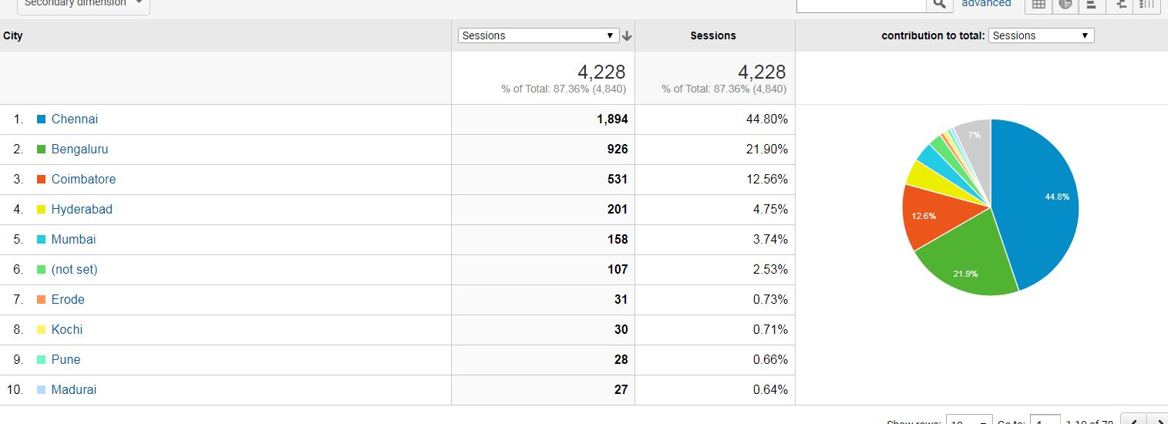Open the Chennai city link
Image resolution: width=1168 pixels, height=424 pixels.
coord(74,119)
